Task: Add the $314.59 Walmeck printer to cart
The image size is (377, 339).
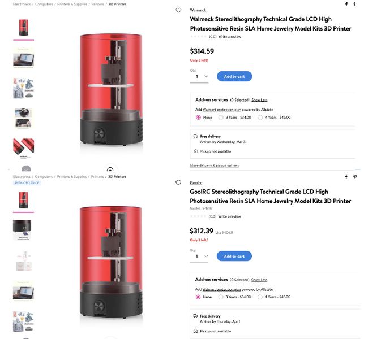Action: point(234,76)
